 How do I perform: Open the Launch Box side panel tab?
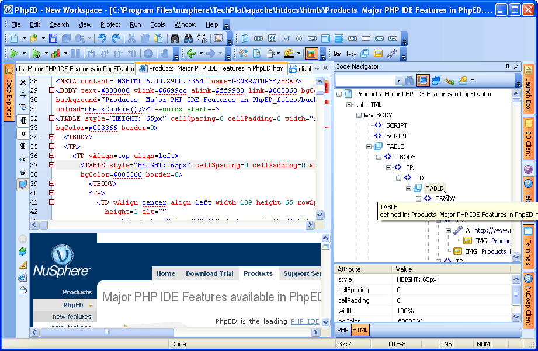[529, 89]
